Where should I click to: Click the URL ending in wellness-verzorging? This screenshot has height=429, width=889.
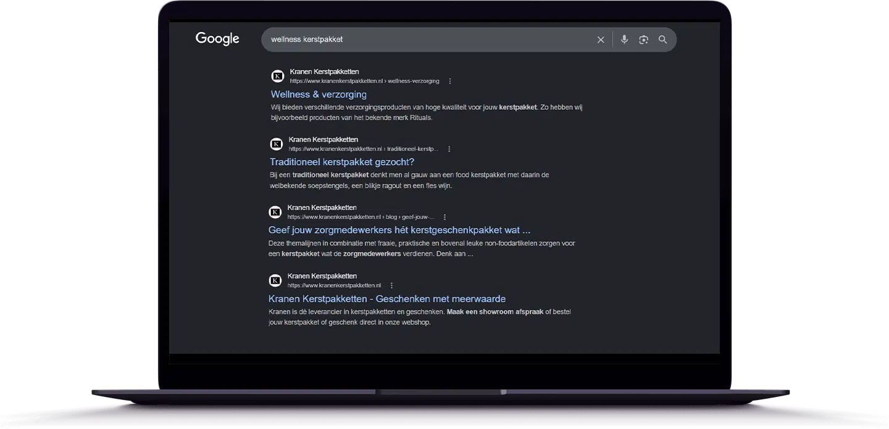pyautogui.click(x=365, y=81)
